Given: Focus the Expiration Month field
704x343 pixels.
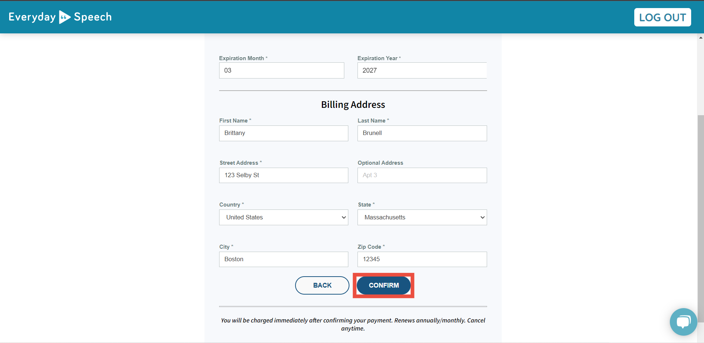Looking at the screenshot, I should [282, 70].
